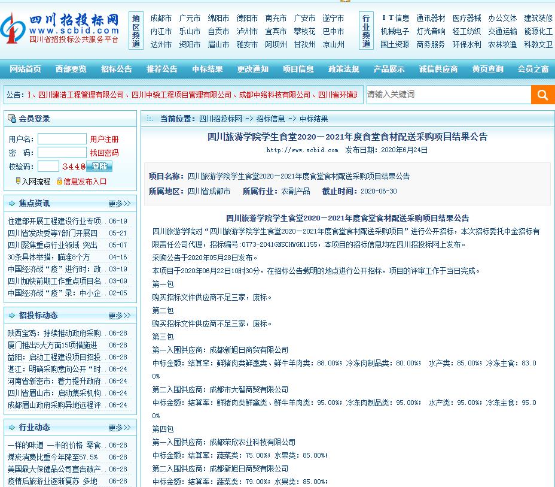Viewport: 555px width, 487px height.
Task: Click breadcrumb link 中标结果
Action: 314,119
